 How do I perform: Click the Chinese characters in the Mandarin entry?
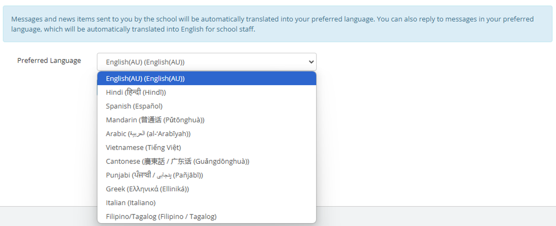point(151,120)
